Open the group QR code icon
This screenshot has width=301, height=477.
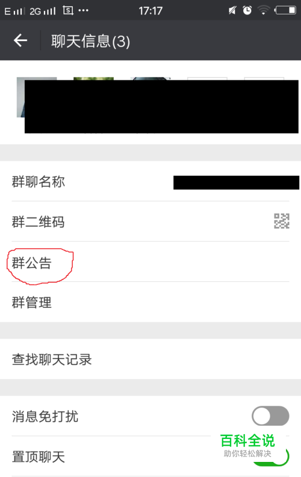click(282, 221)
